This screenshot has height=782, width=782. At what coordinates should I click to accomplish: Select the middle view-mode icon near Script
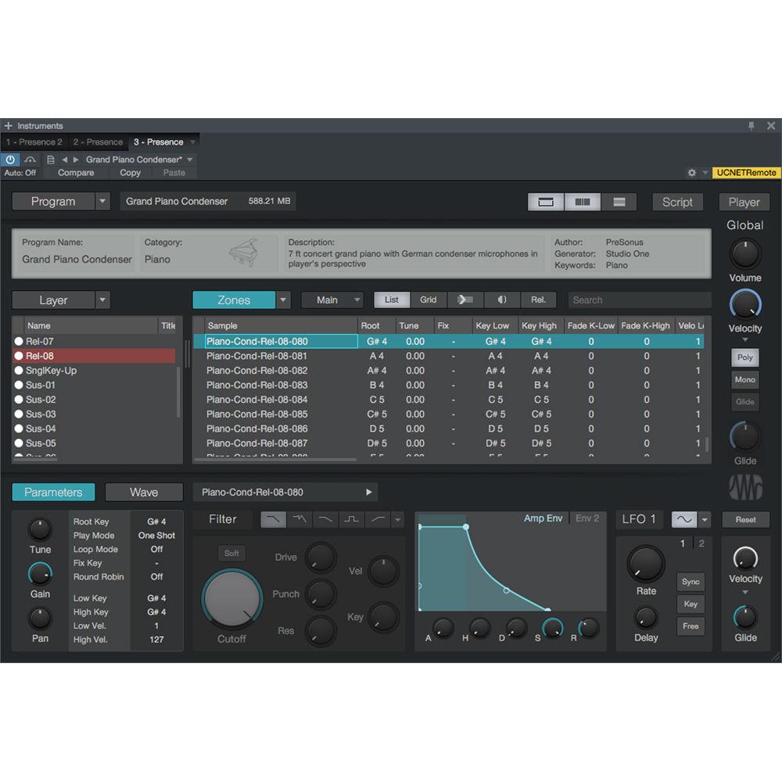582,202
